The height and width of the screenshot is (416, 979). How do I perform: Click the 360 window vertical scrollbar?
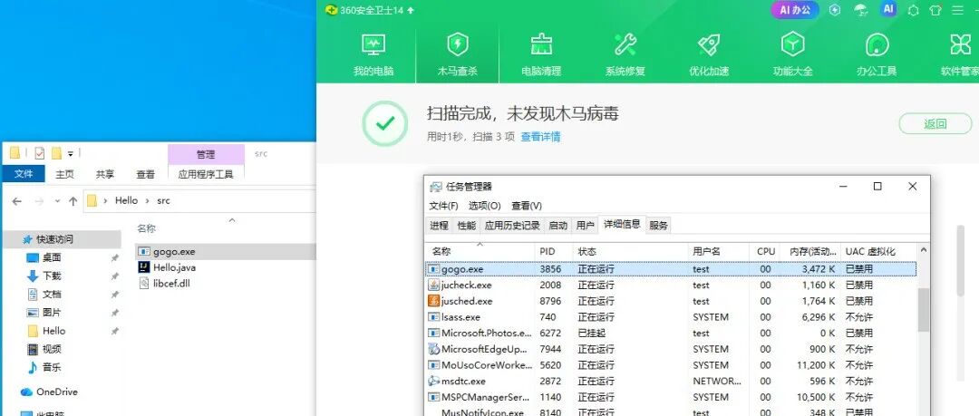point(960,259)
